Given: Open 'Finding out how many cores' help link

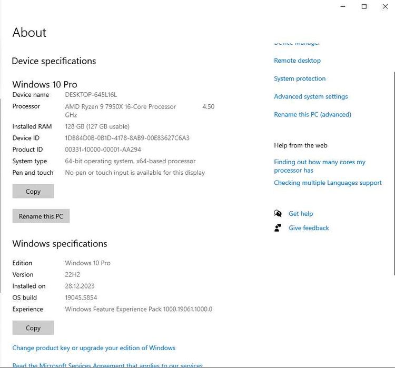Looking at the screenshot, I should [320, 166].
